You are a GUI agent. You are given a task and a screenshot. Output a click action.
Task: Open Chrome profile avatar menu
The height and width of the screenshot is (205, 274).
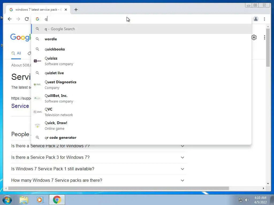256,19
